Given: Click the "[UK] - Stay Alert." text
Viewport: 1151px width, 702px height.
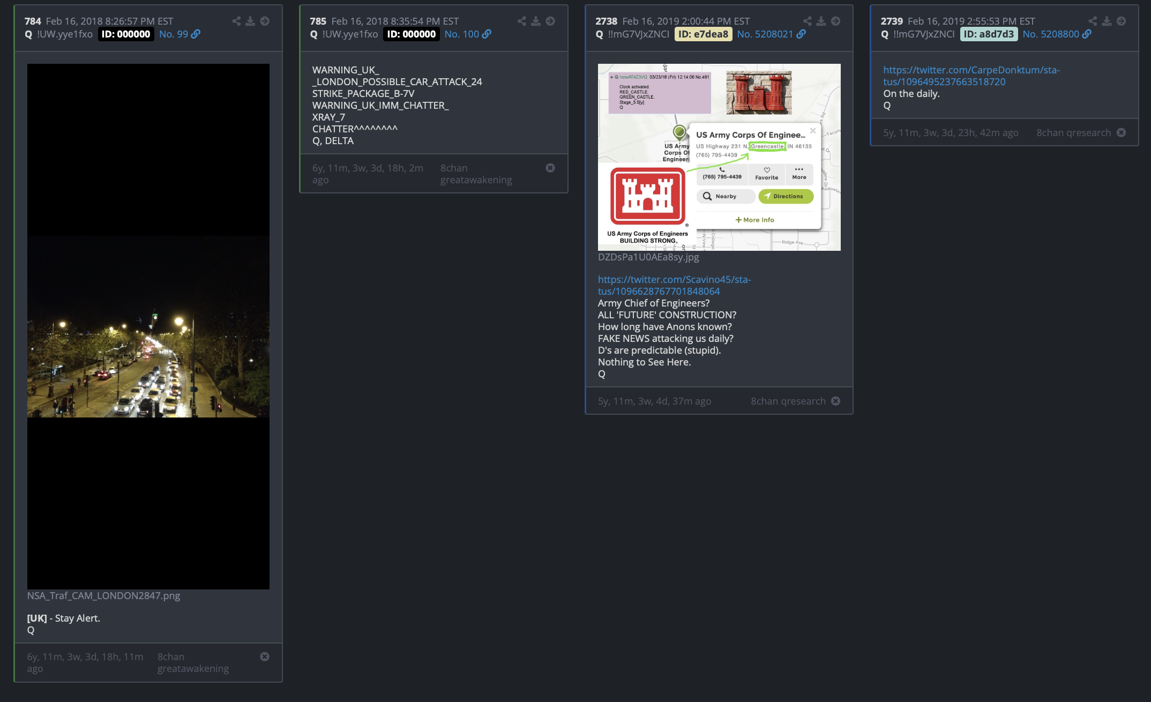Looking at the screenshot, I should click(x=64, y=618).
